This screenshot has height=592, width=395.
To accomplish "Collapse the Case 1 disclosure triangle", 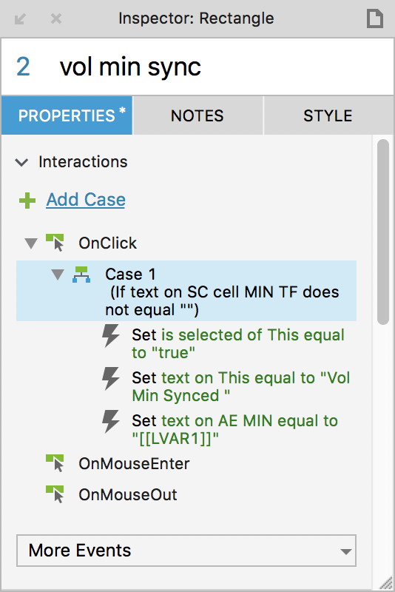I will click(58, 275).
